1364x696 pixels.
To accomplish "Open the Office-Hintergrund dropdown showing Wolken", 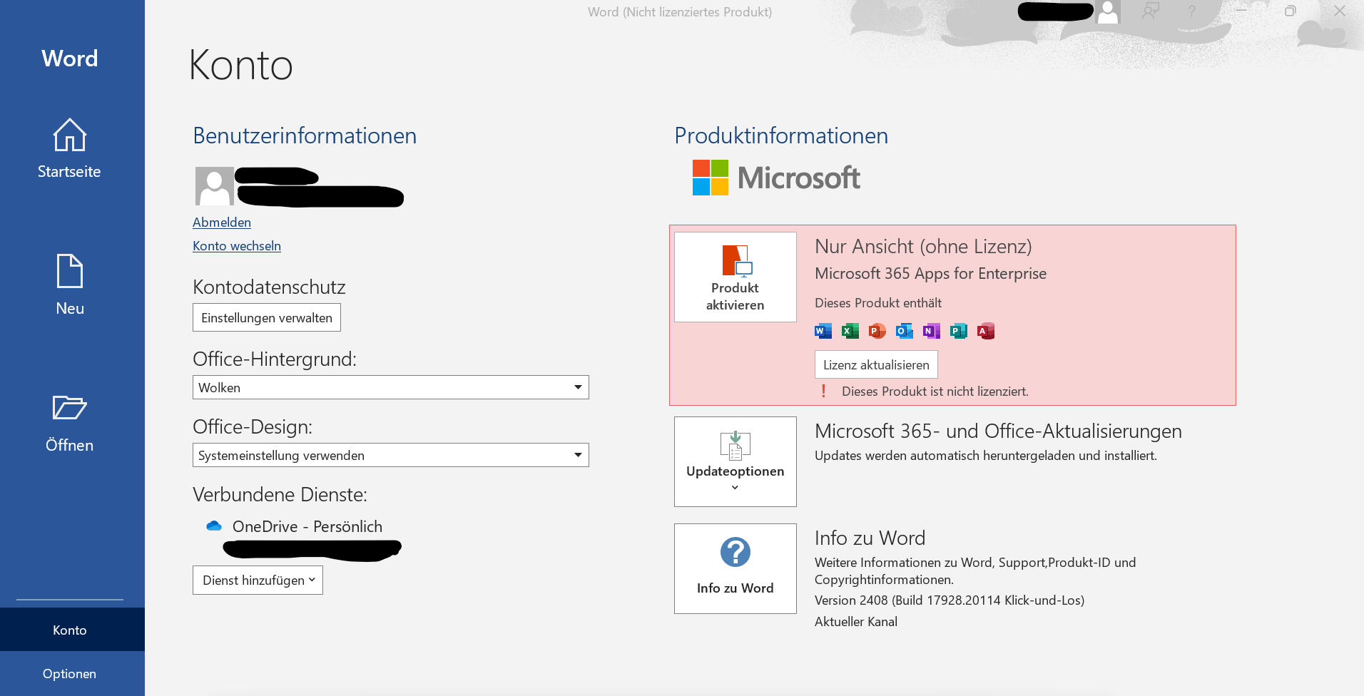I will point(391,387).
